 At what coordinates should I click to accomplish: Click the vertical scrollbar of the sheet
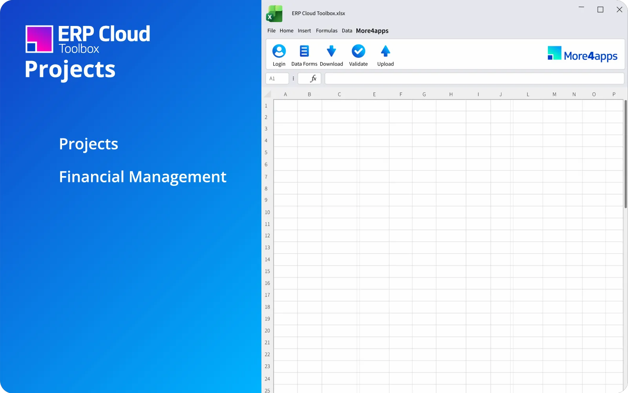[626, 154]
